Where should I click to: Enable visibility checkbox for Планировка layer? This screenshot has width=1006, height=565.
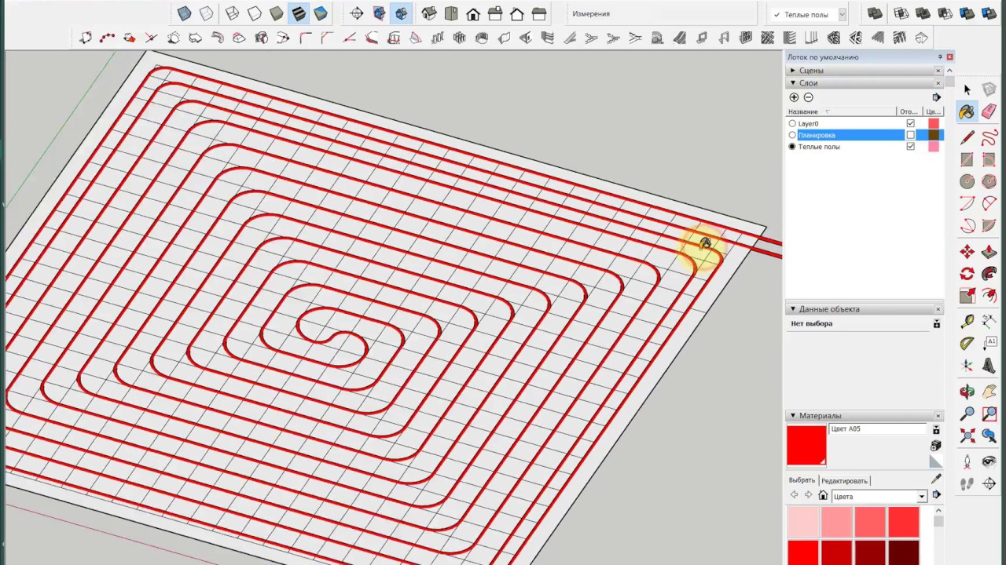pyautogui.click(x=910, y=135)
